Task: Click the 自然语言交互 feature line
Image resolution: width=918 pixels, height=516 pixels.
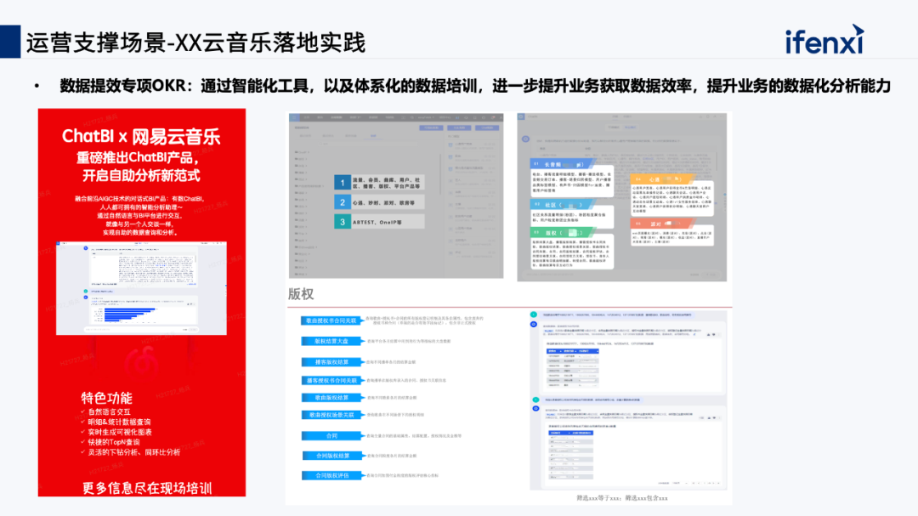Action: [109, 411]
